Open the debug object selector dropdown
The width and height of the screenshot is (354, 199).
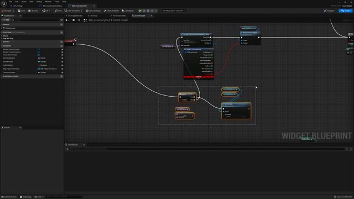[173, 11]
